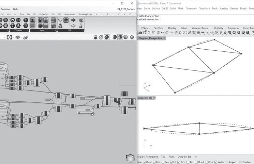Switch to the Top viewport tab
254x164 pixels.
point(163,157)
